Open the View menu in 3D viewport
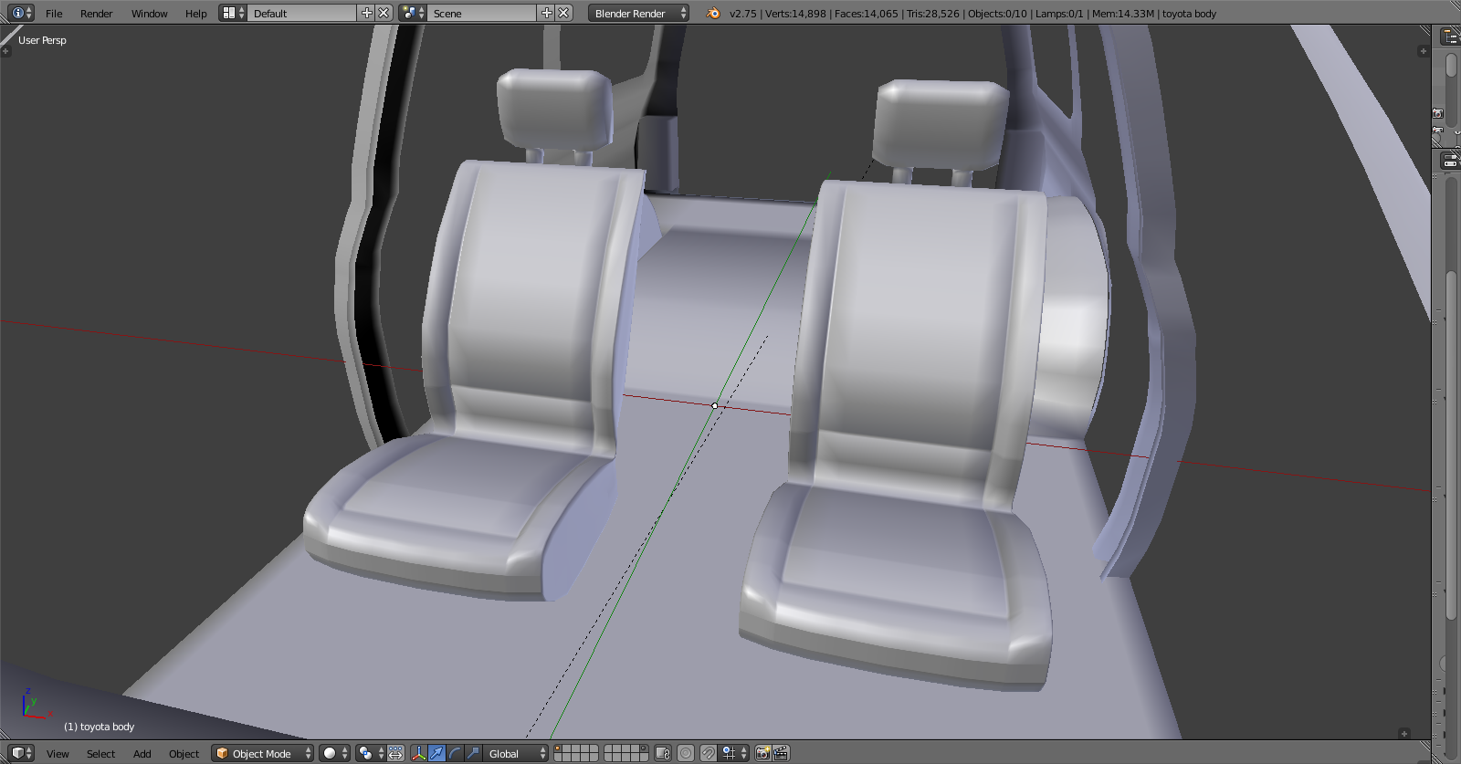1461x764 pixels. pos(58,754)
